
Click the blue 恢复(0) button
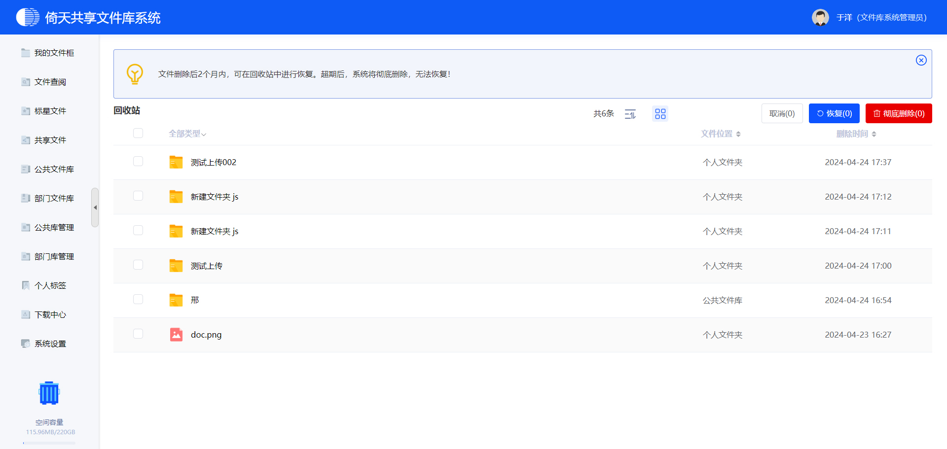834,113
